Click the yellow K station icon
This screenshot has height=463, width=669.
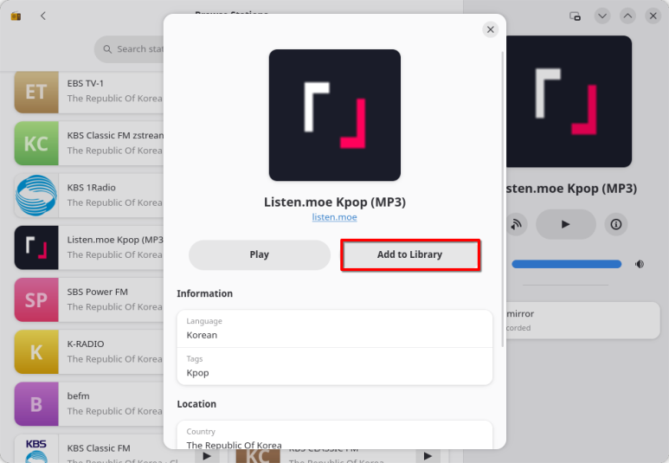pyautogui.click(x=36, y=351)
